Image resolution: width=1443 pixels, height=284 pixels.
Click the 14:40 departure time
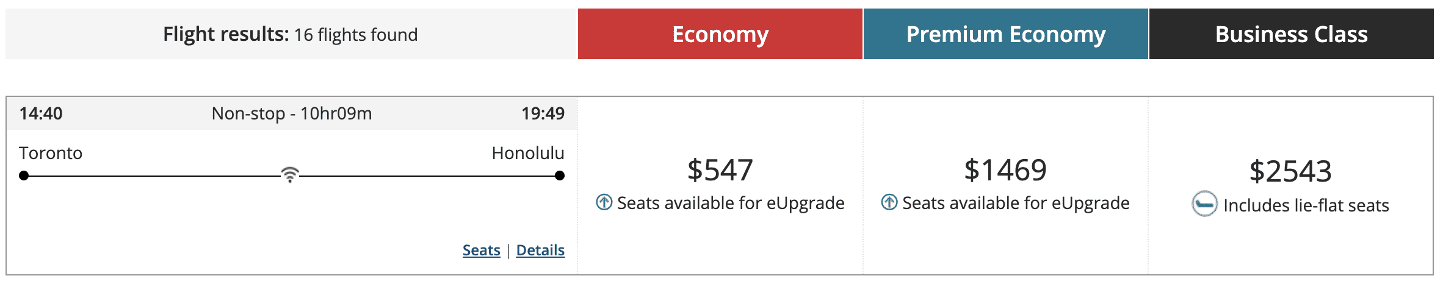point(41,114)
